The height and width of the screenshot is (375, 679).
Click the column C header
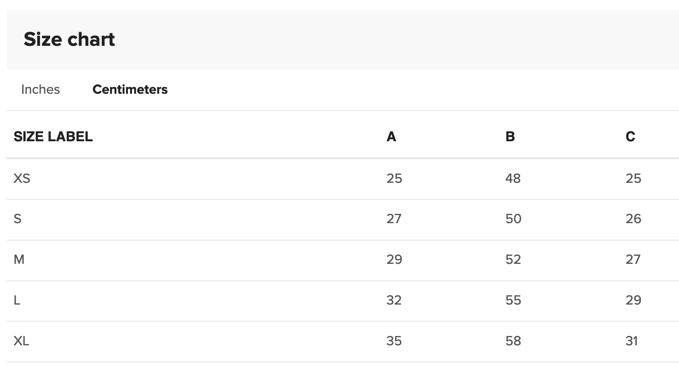coord(630,137)
